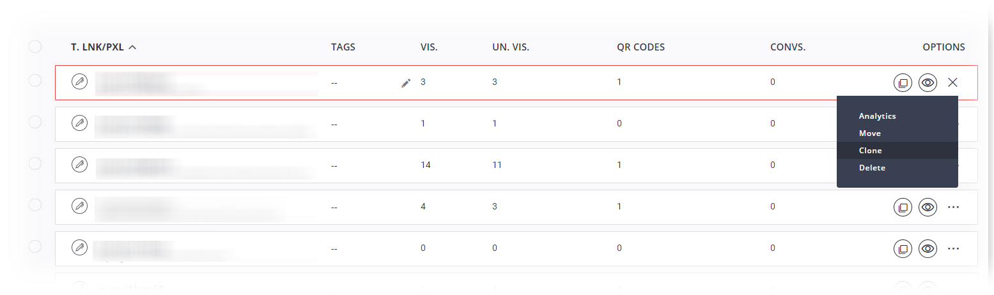Check the select-all circle in header
The width and height of the screenshot is (994, 295).
[35, 47]
